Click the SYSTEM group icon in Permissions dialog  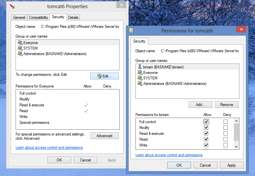140,78
